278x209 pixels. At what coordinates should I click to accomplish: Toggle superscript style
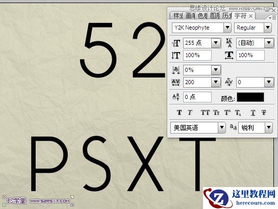pos(228,113)
